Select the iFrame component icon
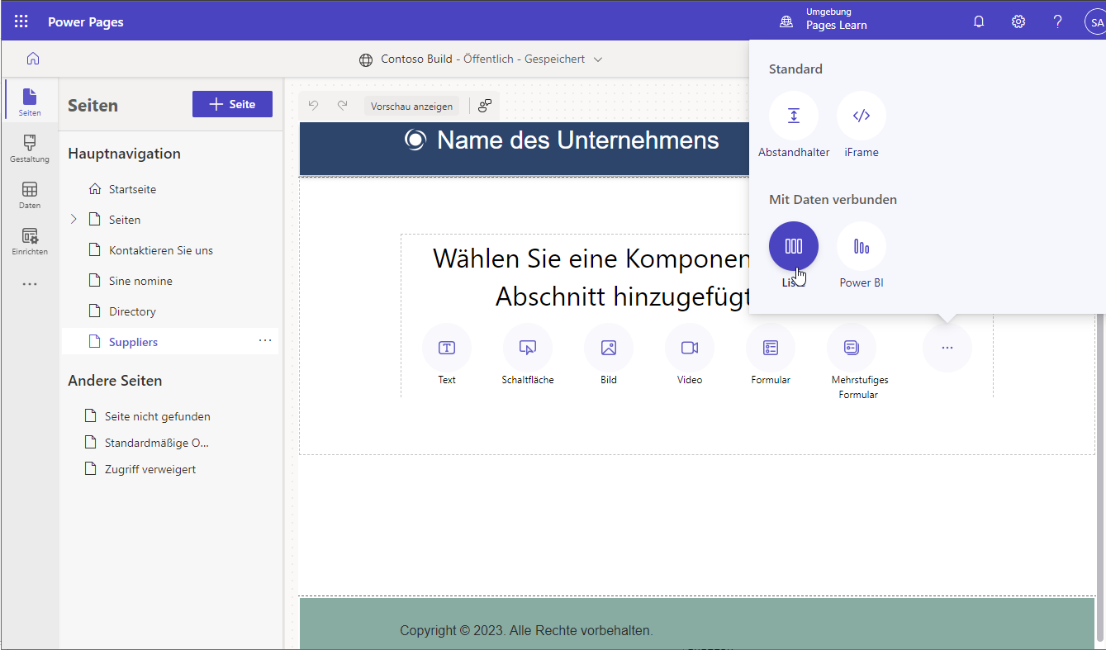This screenshot has height=650, width=1106. point(861,116)
